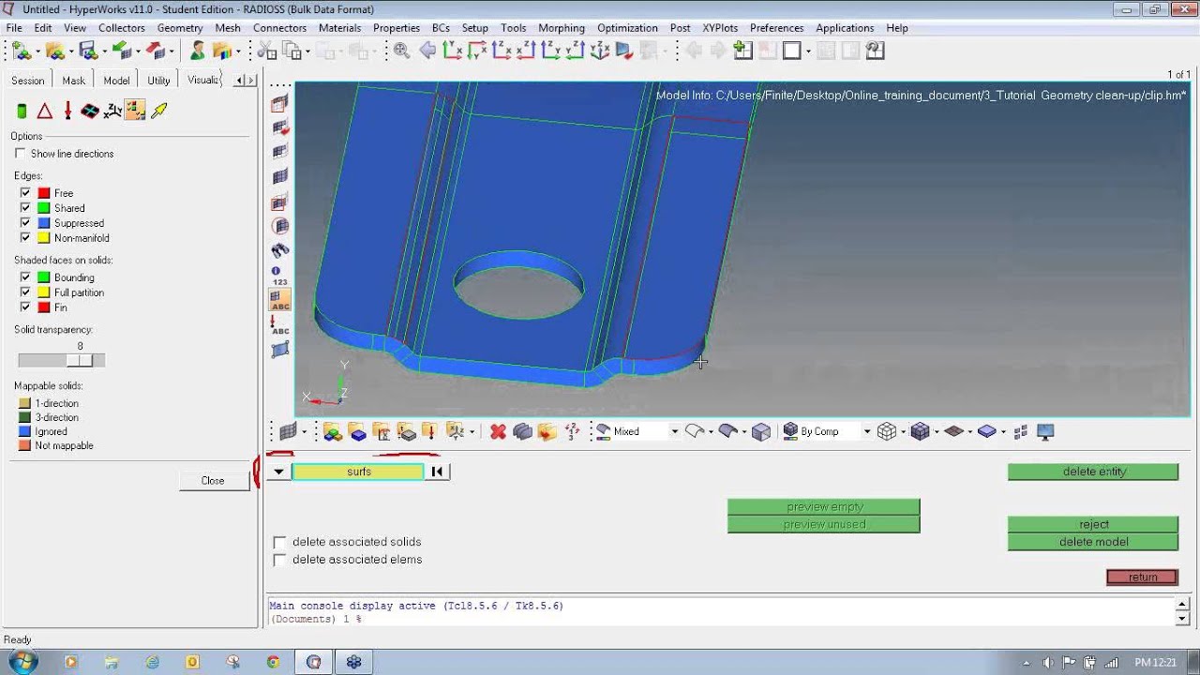Click the delete model button
This screenshot has width=1200, height=675.
1093,542
